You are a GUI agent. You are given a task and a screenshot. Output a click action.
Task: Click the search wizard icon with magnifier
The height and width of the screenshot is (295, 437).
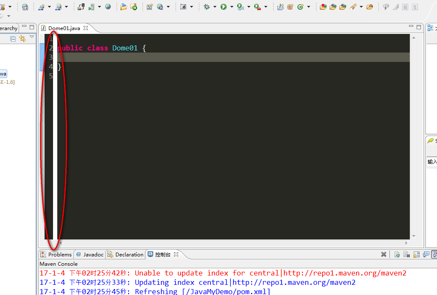(x=58, y=7)
